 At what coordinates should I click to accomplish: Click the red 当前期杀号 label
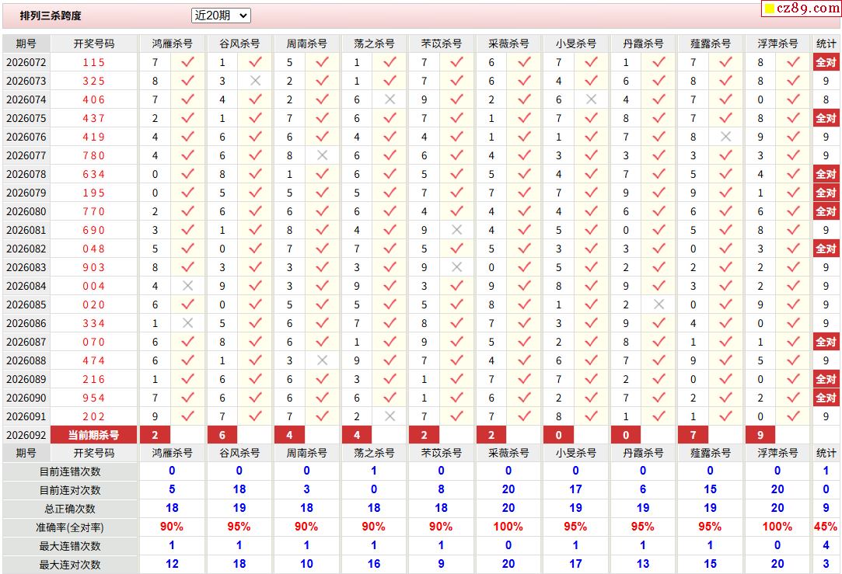93,435
